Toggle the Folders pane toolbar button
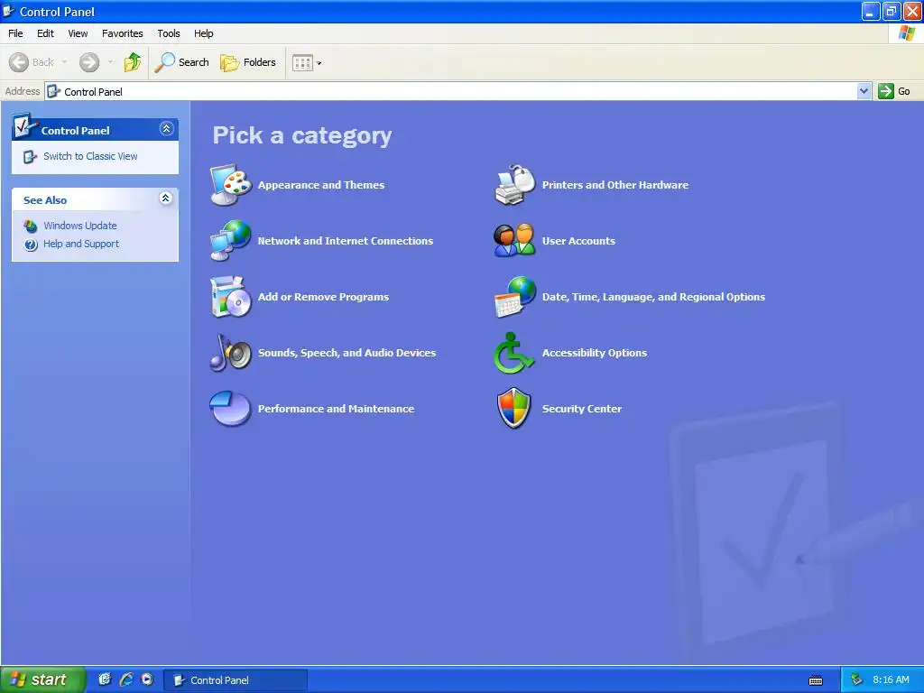The height and width of the screenshot is (693, 924). click(x=248, y=62)
